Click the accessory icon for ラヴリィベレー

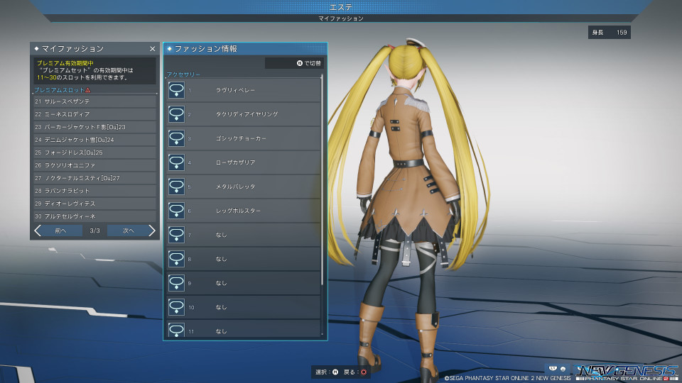(176, 90)
